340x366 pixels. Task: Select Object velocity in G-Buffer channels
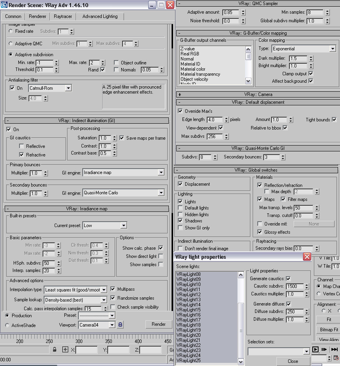[x=194, y=79]
